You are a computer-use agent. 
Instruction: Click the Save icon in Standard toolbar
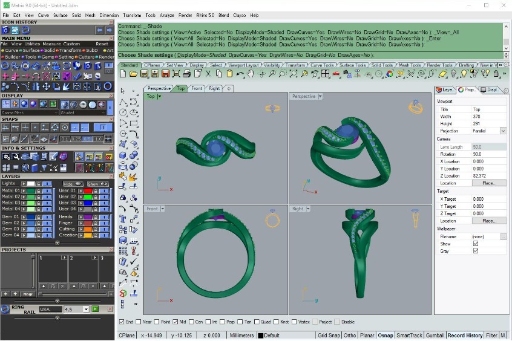144,73
